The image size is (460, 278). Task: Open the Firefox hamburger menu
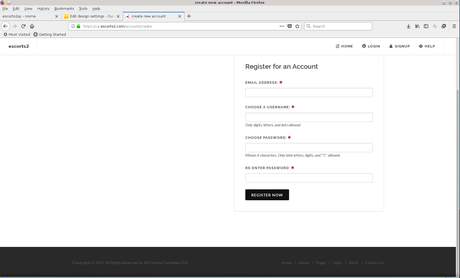tap(454, 26)
